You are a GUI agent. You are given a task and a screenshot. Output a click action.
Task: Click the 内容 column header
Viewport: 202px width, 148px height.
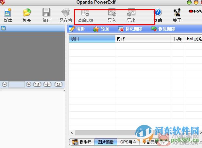(x=143, y=39)
